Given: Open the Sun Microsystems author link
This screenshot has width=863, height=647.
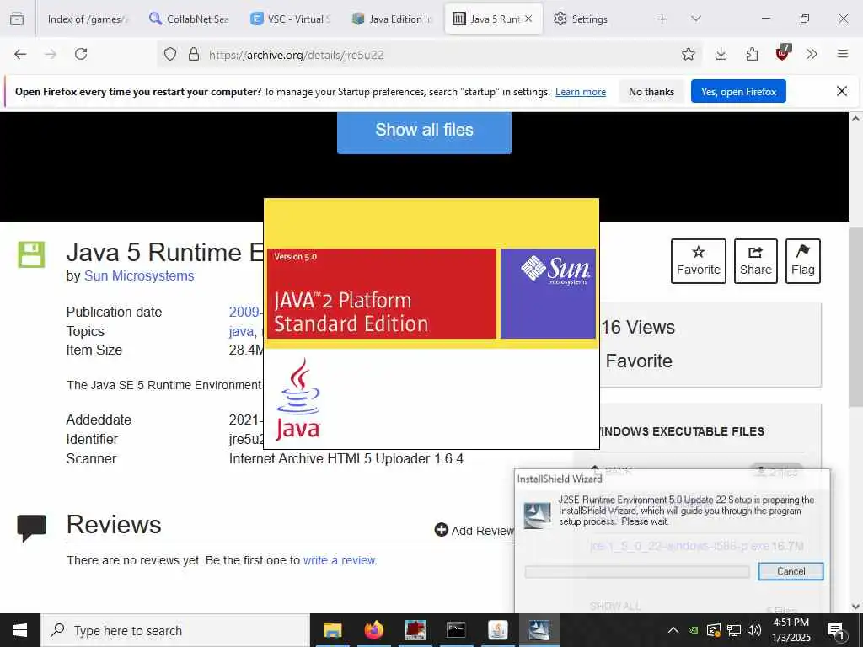Looking at the screenshot, I should click(x=139, y=275).
